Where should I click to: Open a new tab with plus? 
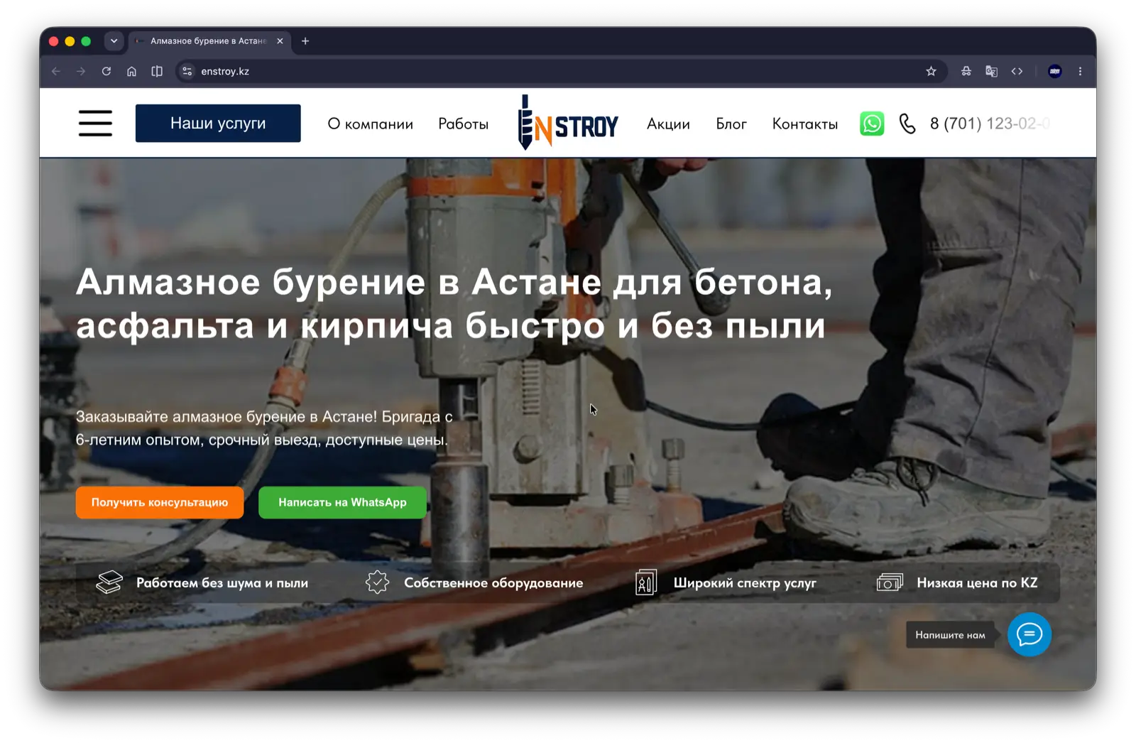[305, 41]
